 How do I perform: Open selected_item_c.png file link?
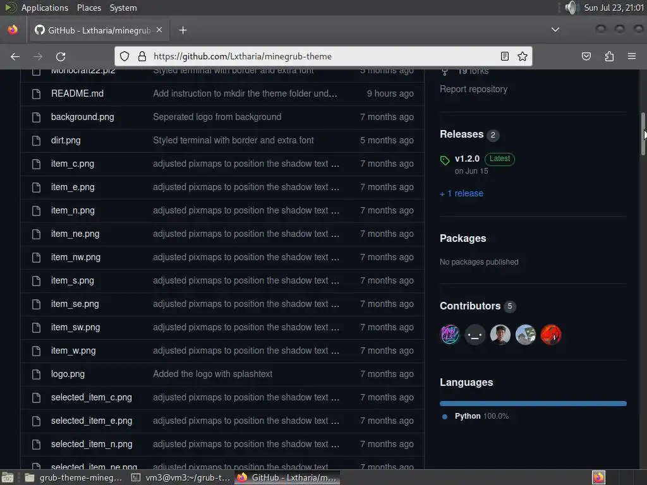click(92, 398)
